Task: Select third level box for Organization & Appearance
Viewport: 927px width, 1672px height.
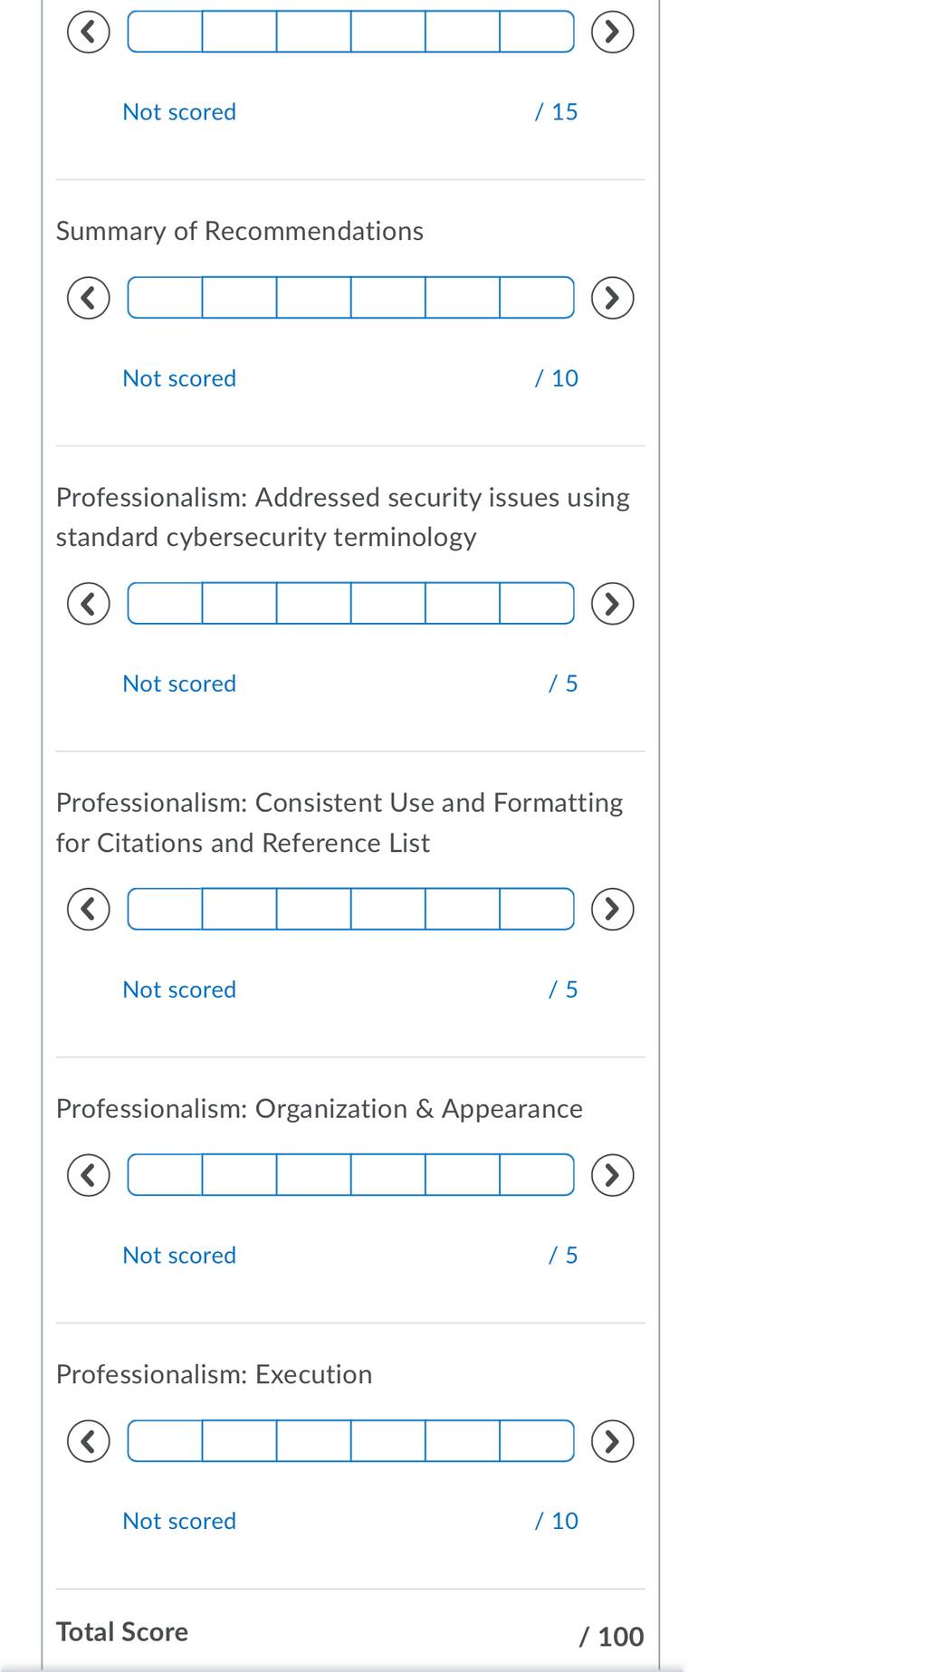Action: (314, 1175)
